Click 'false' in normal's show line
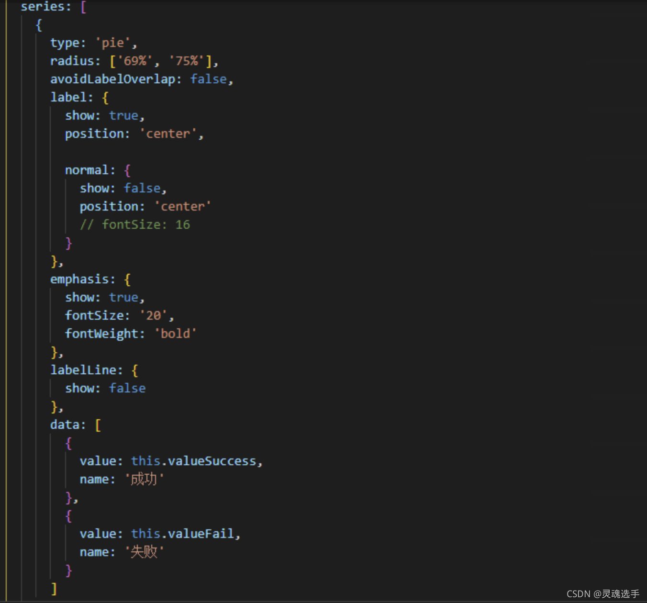 click(x=142, y=188)
